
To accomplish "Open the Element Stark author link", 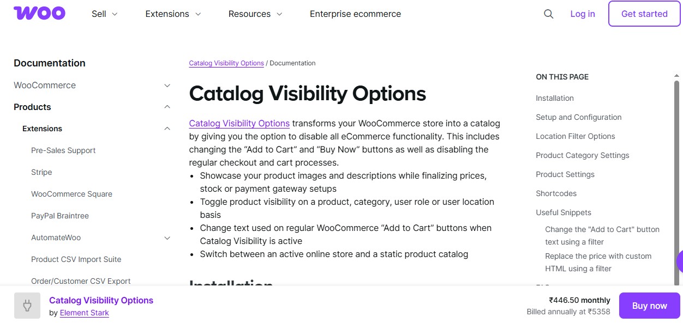I will click(x=84, y=313).
